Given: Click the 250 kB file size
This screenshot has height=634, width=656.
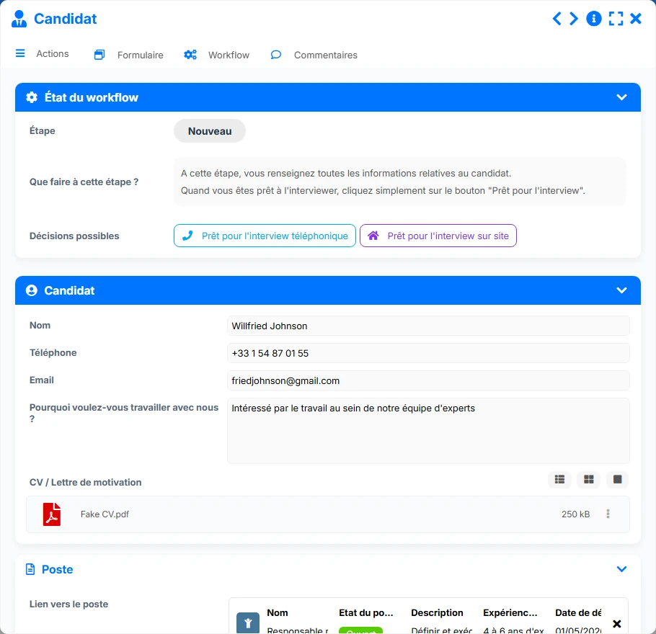Looking at the screenshot, I should point(575,514).
